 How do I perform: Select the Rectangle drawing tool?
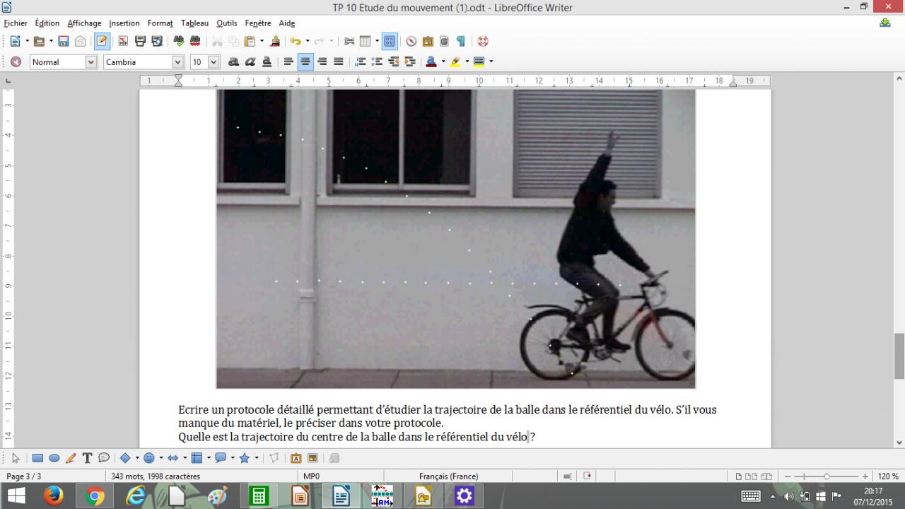(x=37, y=458)
